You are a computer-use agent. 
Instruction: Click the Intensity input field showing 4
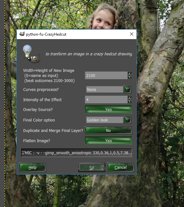point(106,100)
